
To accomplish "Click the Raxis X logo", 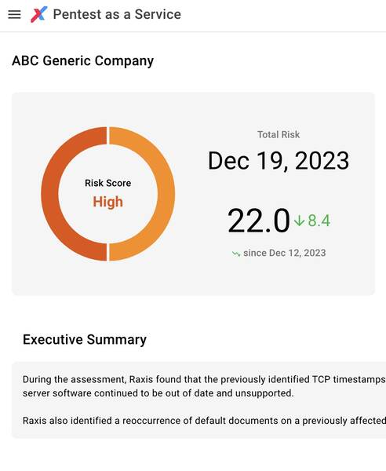I will 39,14.
